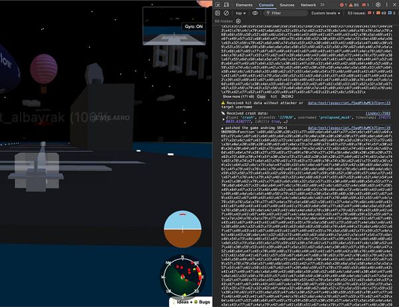
Task: Toggle the device toolbar icon
Action: pyautogui.click(x=226, y=5)
